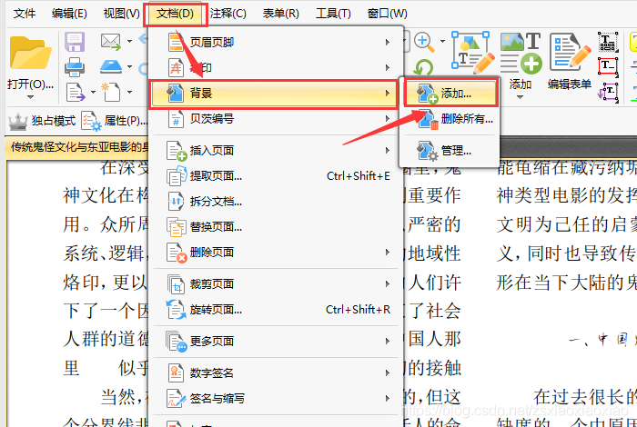The image size is (637, 427).
Task: Select the Typewriter text tool icon
Action: tap(608, 42)
